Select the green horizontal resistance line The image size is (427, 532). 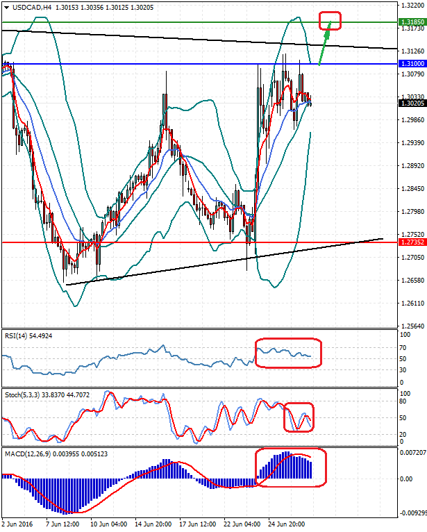coord(174,22)
